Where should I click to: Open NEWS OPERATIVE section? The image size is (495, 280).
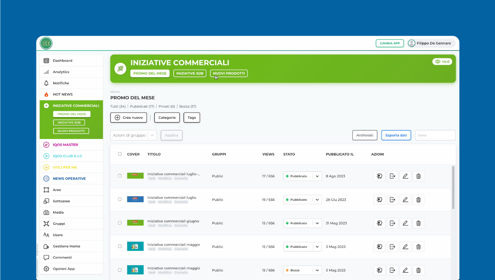tap(71, 179)
